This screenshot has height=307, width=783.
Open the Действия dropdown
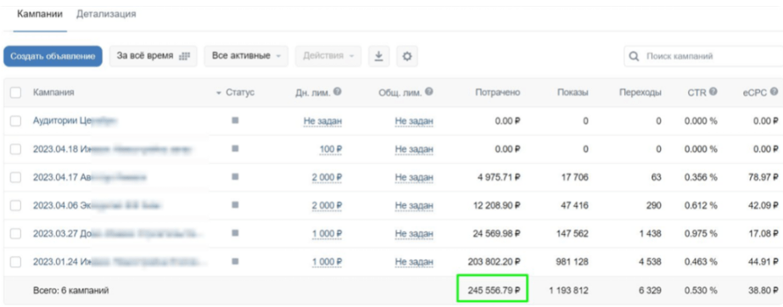click(328, 57)
